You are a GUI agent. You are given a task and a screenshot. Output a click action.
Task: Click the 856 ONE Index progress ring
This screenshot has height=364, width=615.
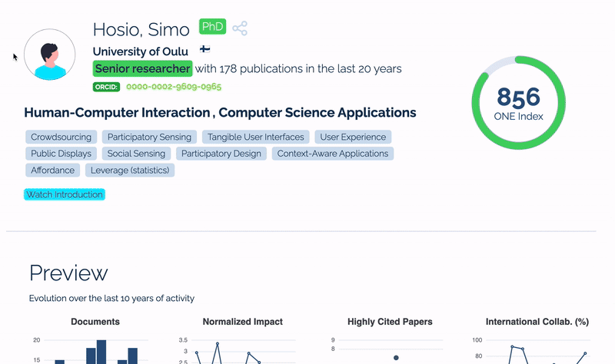pyautogui.click(x=519, y=103)
